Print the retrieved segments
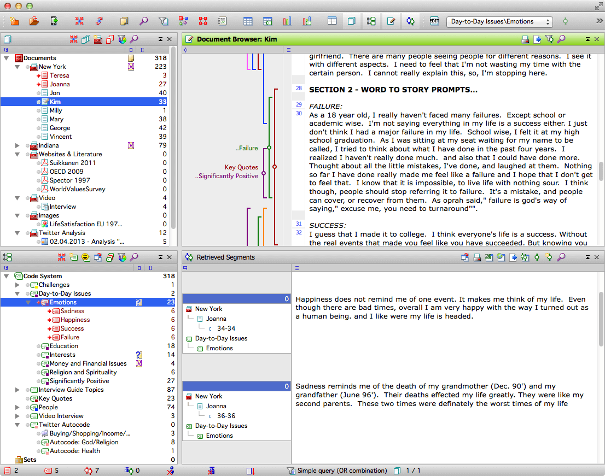605x476 pixels. pos(477,257)
